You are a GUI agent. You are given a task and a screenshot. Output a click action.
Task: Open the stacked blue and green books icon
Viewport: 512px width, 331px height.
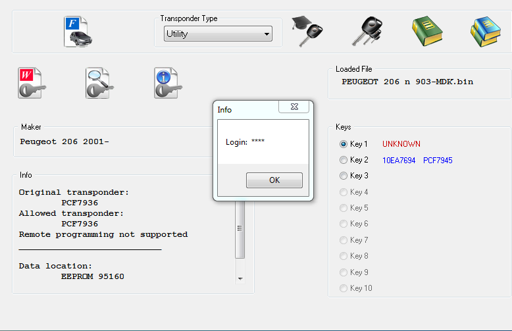tap(486, 32)
